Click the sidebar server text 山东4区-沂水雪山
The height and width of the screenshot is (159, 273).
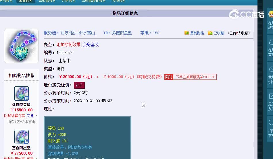coord(21,122)
